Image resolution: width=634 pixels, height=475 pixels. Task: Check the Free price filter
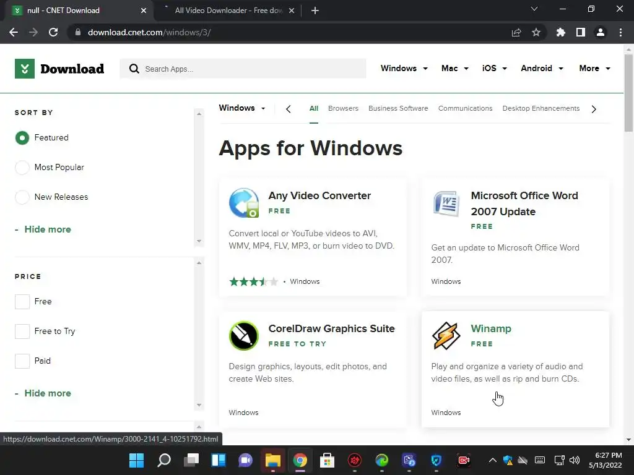click(x=22, y=302)
